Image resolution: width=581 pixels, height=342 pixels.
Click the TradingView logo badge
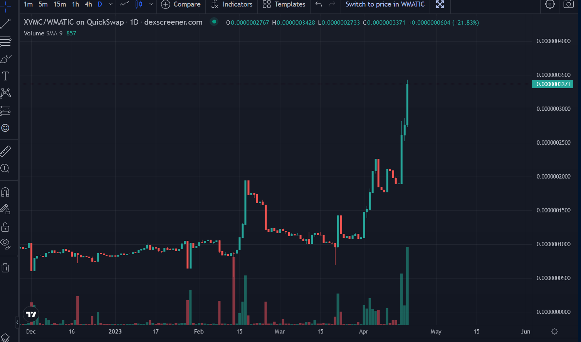pyautogui.click(x=31, y=314)
